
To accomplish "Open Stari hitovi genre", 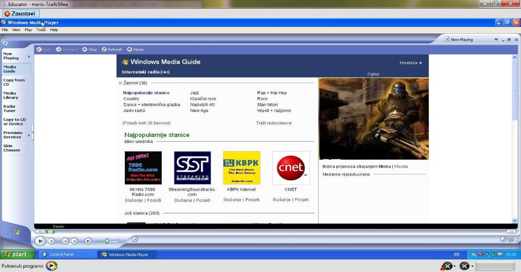I will pos(267,105).
